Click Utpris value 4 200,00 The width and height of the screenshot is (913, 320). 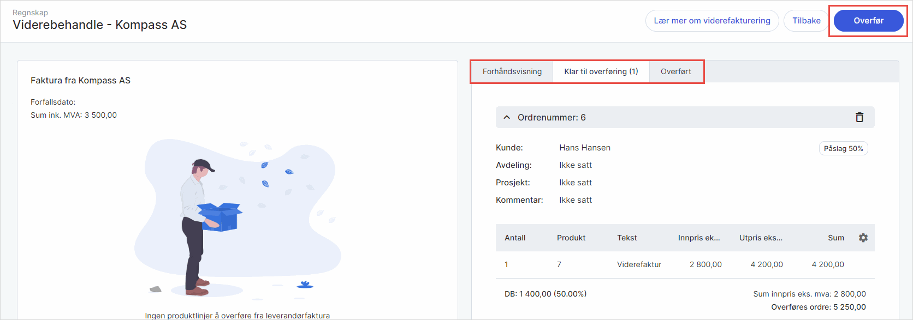click(x=766, y=264)
